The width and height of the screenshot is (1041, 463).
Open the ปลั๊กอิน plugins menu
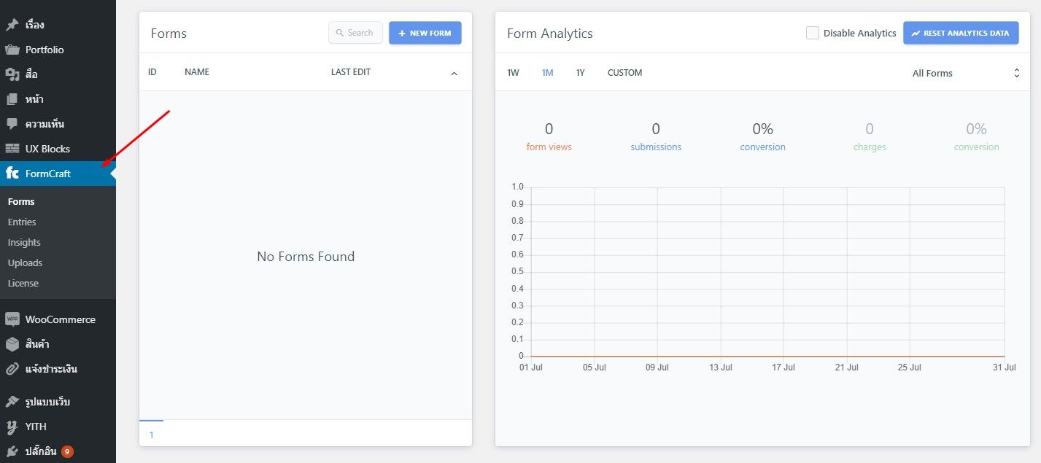[x=58, y=451]
